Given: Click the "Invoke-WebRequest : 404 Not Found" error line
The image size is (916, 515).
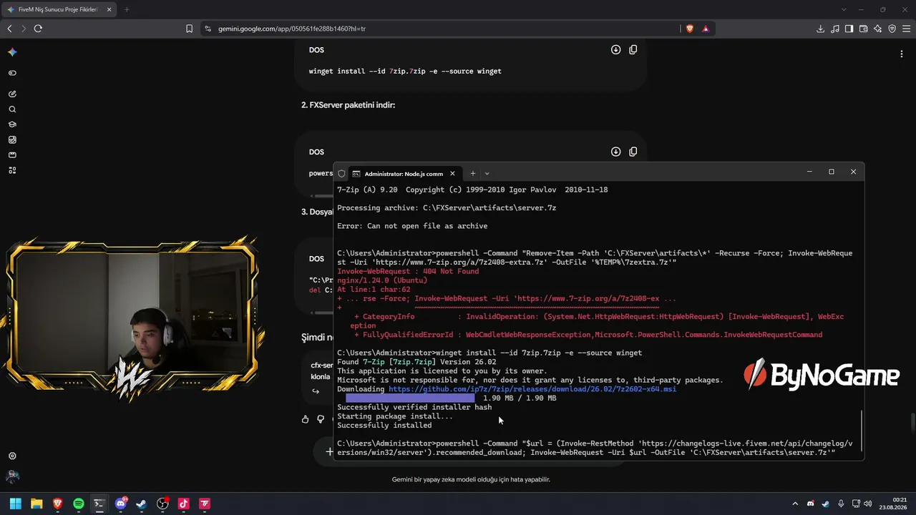Looking at the screenshot, I should (408, 272).
